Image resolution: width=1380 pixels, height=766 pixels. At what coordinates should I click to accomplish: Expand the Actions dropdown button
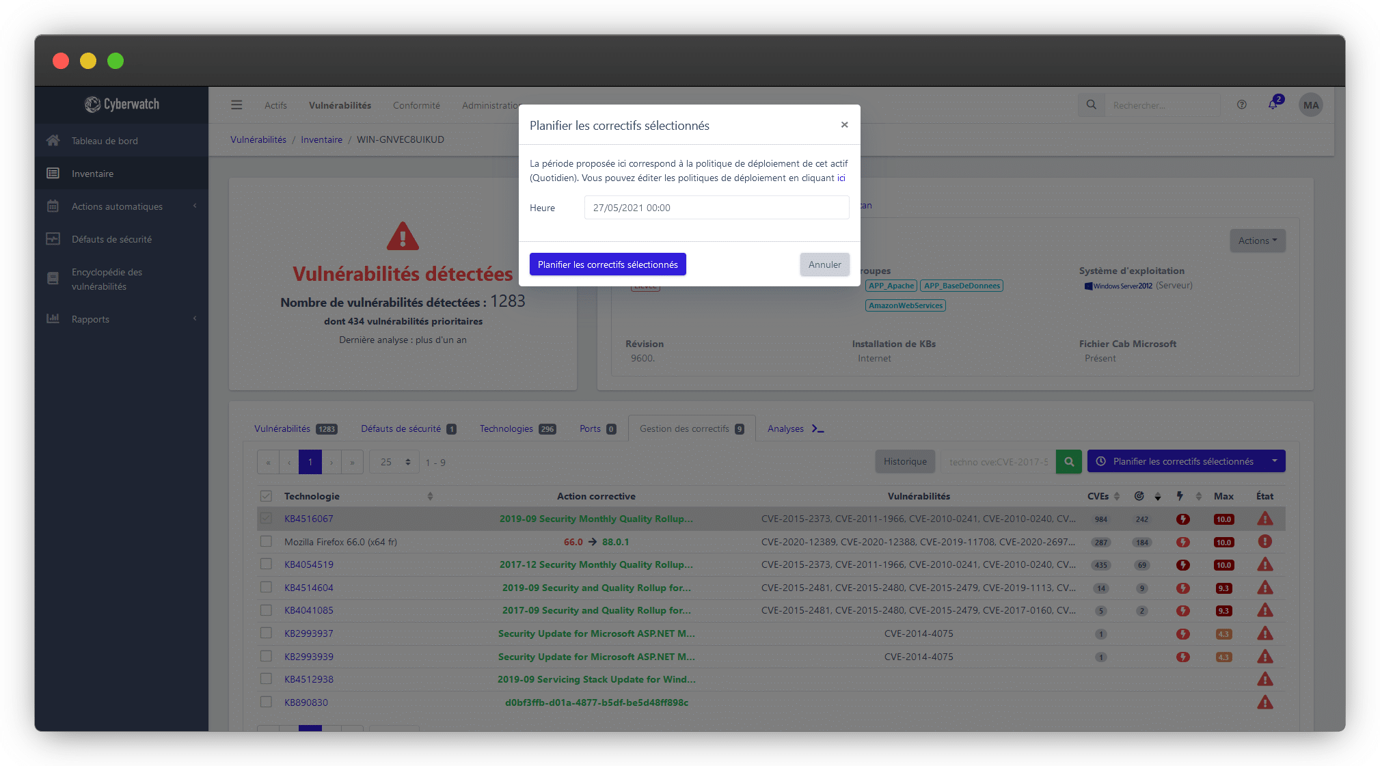(x=1258, y=240)
